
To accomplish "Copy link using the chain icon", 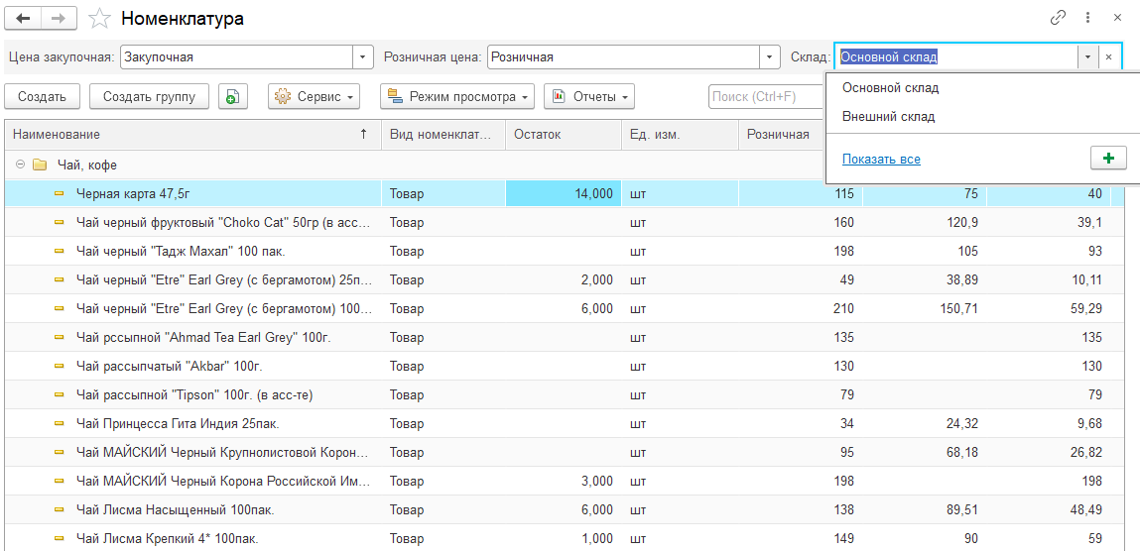I will click(1058, 18).
